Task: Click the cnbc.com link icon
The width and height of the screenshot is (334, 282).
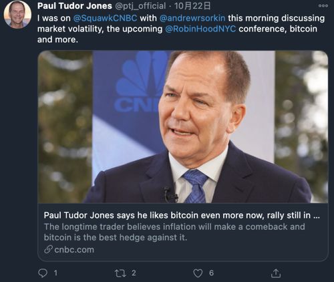Action: tap(48, 249)
